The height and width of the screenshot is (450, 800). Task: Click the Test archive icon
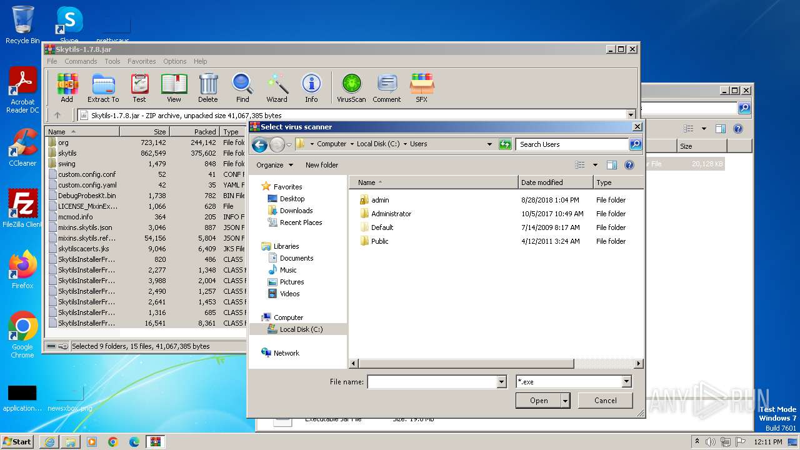point(139,87)
